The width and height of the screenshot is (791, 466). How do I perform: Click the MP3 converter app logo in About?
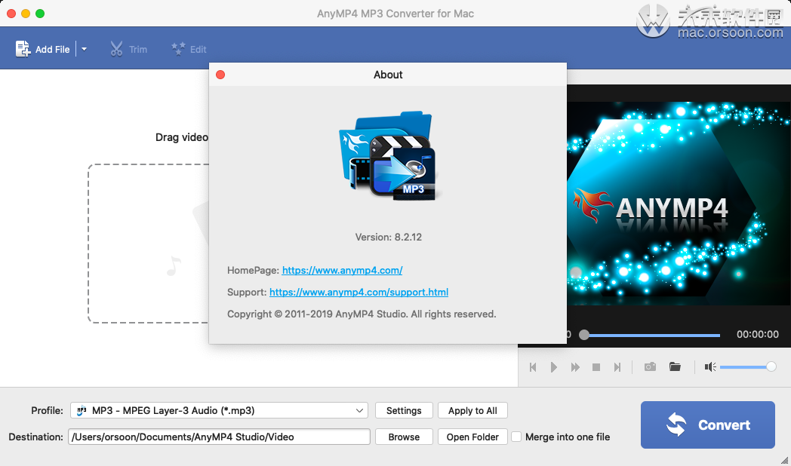pos(387,155)
